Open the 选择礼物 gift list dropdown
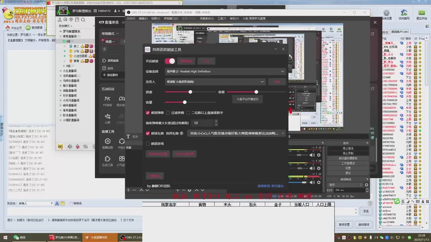 [x=237, y=133]
